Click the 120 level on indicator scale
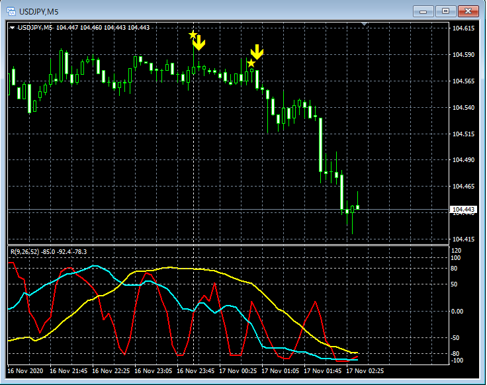Image resolution: width=487 pixels, height=385 pixels. tap(455, 250)
